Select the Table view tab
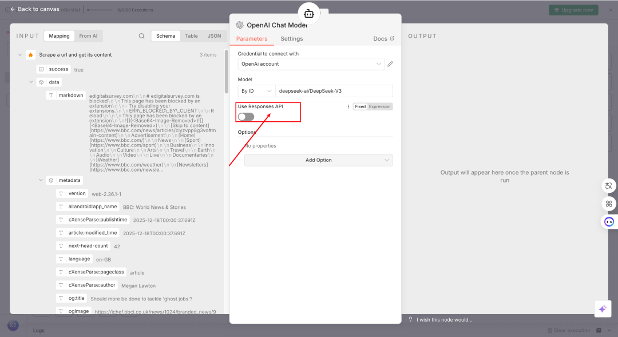Screen dimensions: 618x337 pyautogui.click(x=192, y=36)
